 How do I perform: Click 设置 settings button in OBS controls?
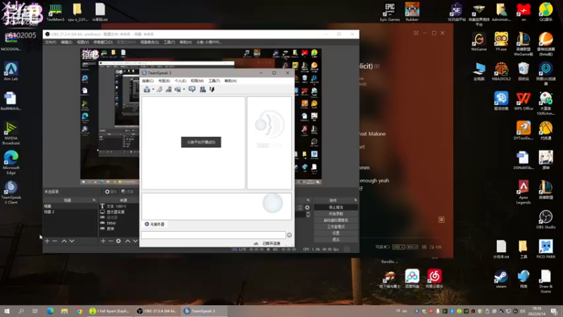point(336,233)
